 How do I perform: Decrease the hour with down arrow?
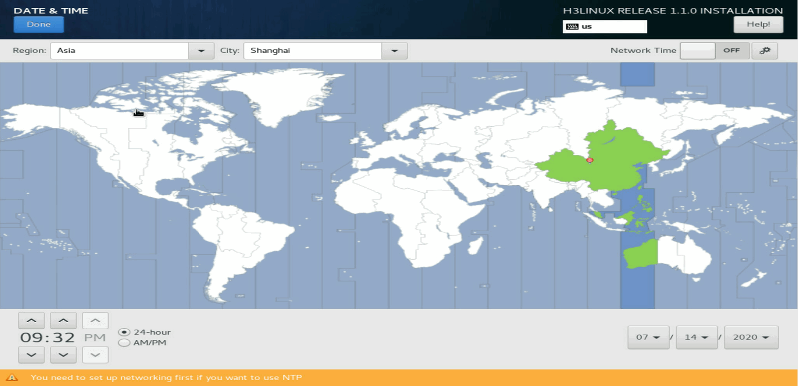coord(31,355)
